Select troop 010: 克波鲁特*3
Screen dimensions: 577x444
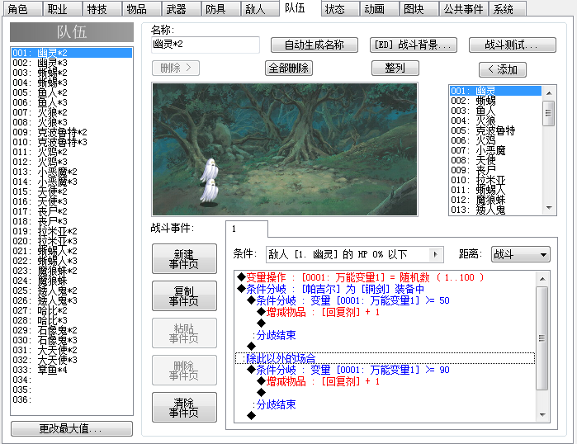72,142
